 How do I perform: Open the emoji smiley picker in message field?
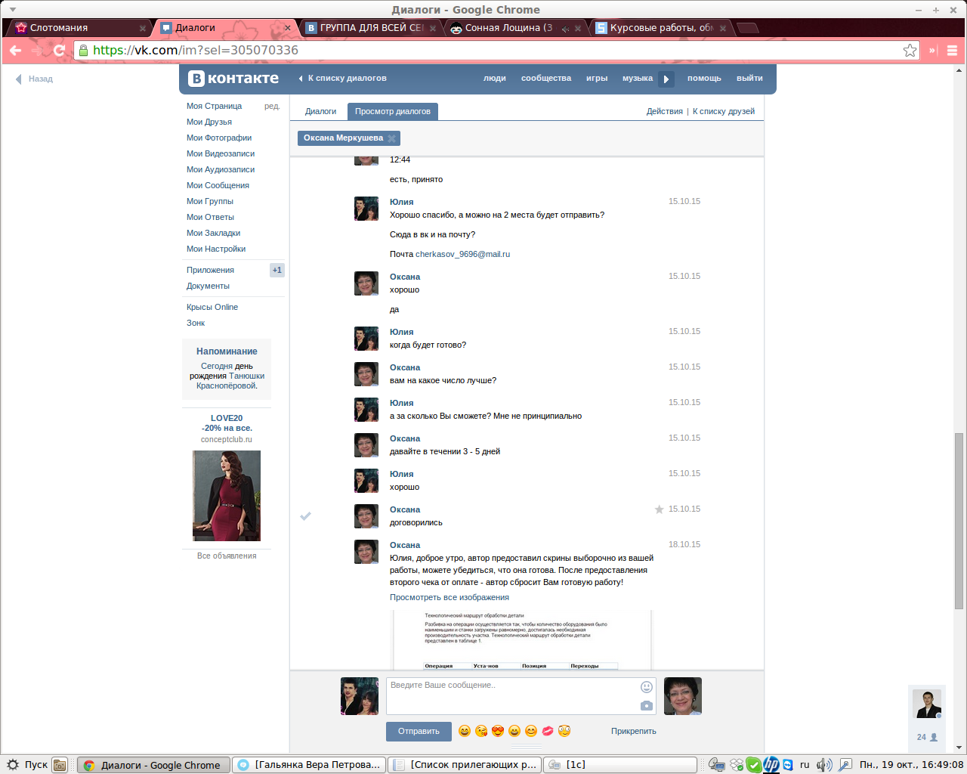tap(647, 687)
